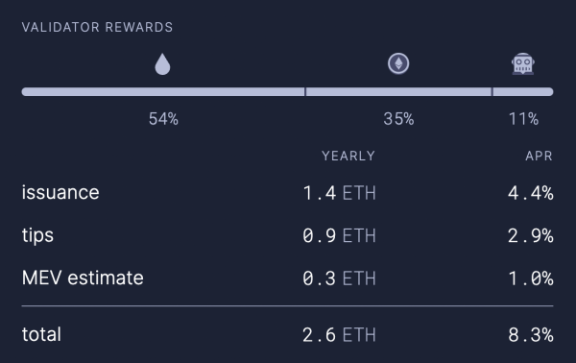Click the Ethereum coin tips icon

tap(398, 63)
